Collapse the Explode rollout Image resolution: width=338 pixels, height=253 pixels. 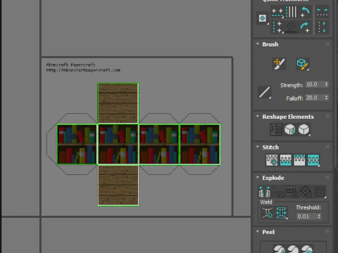click(258, 178)
